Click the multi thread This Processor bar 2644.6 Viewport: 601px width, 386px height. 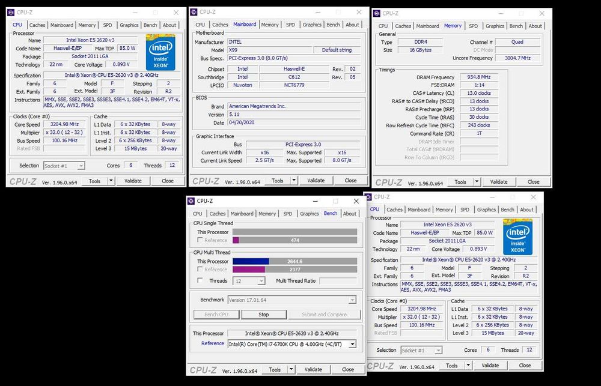coord(294,261)
